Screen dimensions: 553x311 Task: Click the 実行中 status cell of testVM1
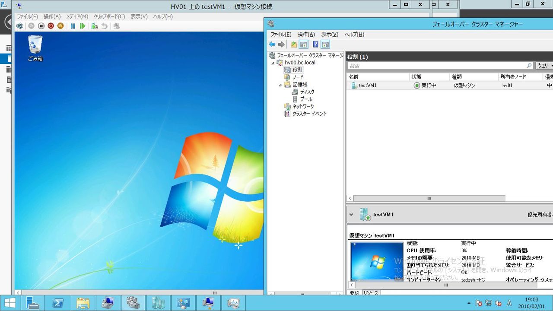click(x=429, y=86)
